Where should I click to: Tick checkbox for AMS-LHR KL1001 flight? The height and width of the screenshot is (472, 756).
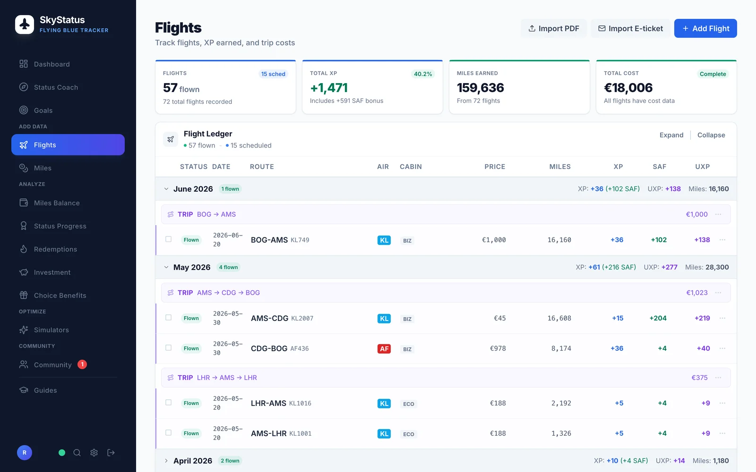tap(168, 433)
